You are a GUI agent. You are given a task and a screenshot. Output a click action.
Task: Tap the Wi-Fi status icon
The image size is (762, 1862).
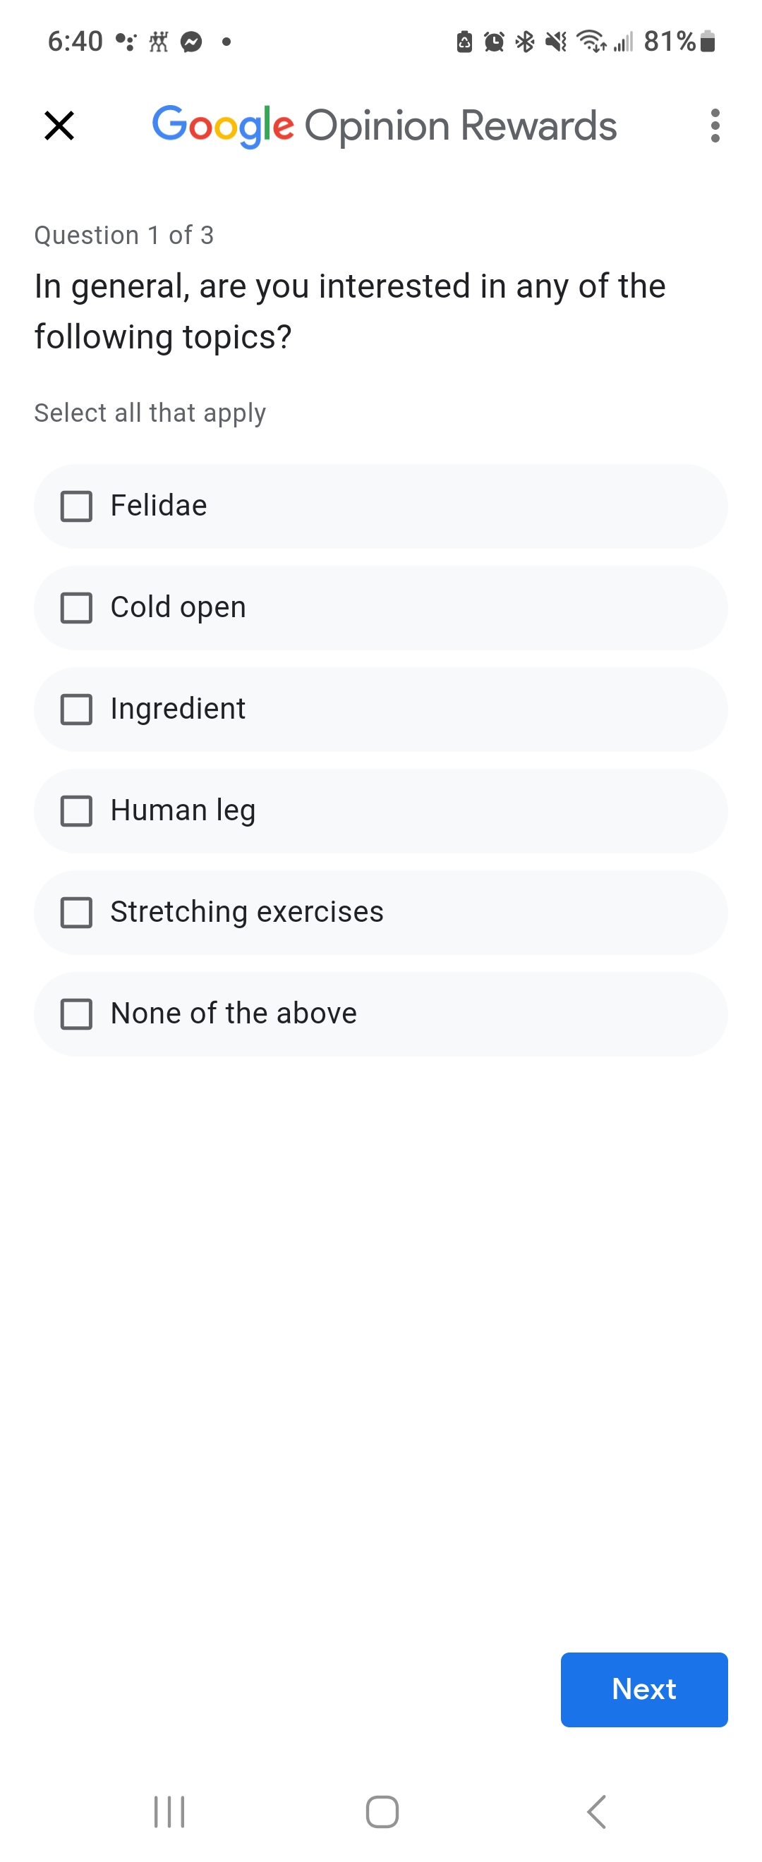point(591,42)
